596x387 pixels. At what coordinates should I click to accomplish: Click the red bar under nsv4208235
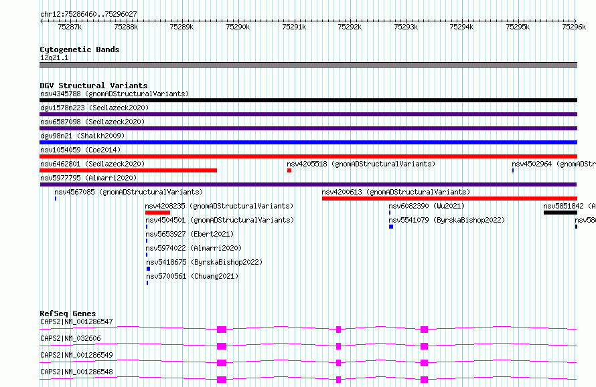(x=158, y=213)
